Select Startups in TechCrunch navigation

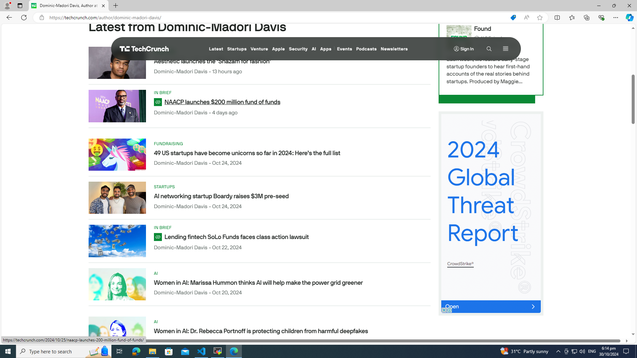coord(237,49)
